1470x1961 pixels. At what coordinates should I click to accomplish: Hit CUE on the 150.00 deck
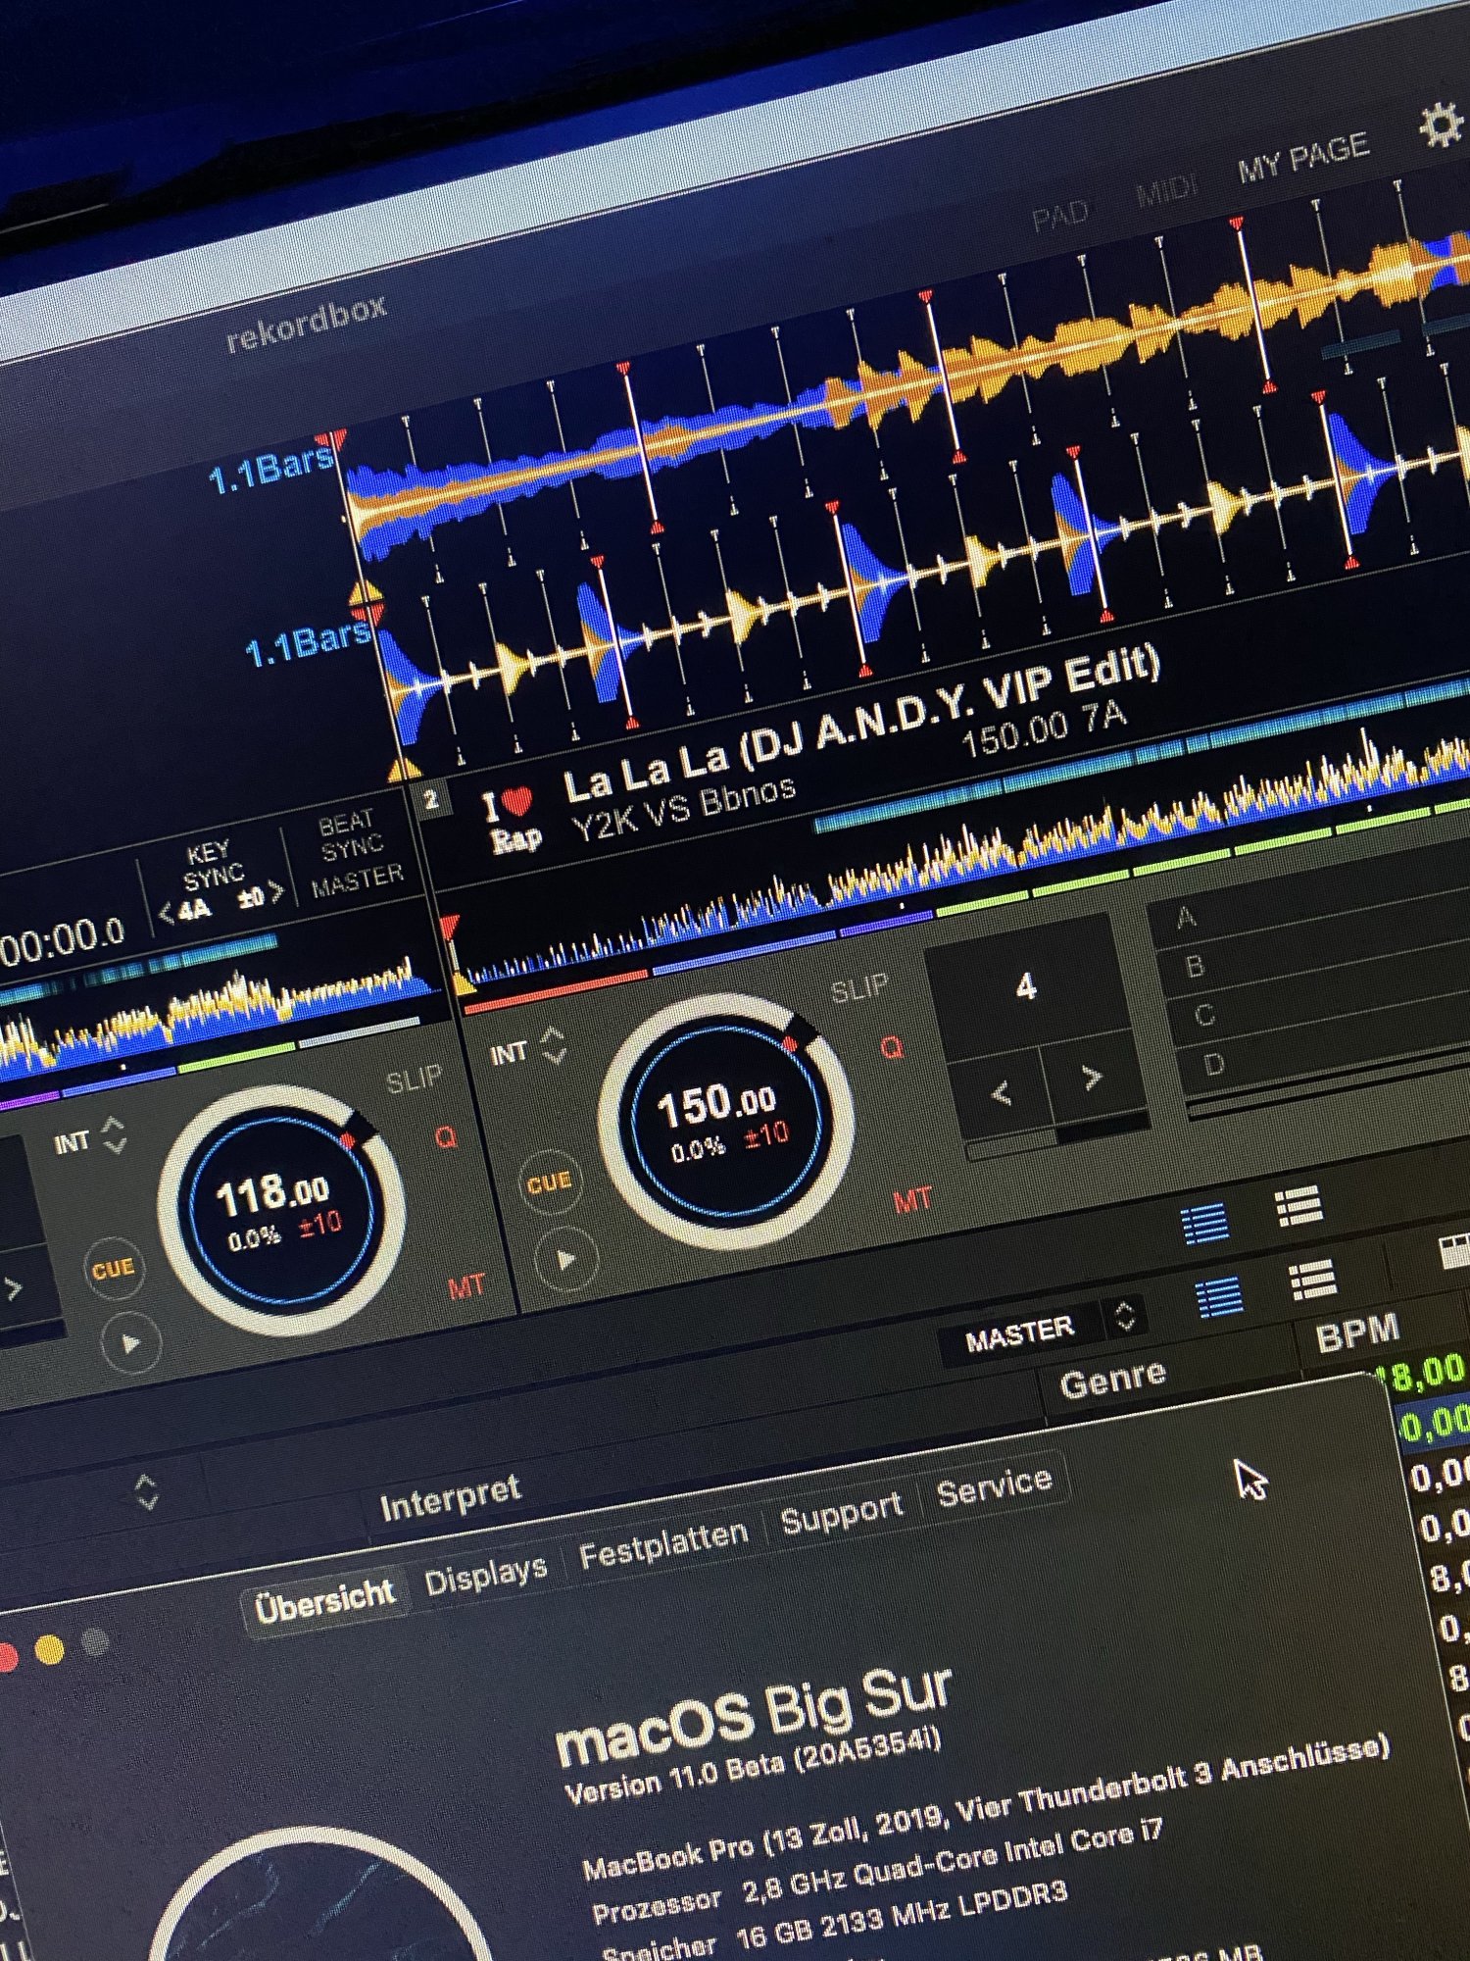click(x=549, y=1182)
